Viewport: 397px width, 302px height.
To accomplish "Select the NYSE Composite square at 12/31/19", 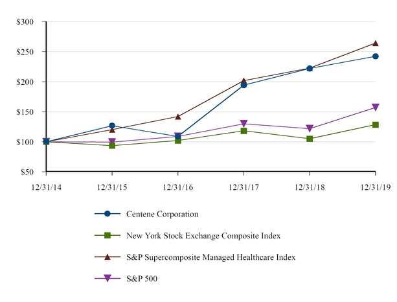I will [x=376, y=124].
